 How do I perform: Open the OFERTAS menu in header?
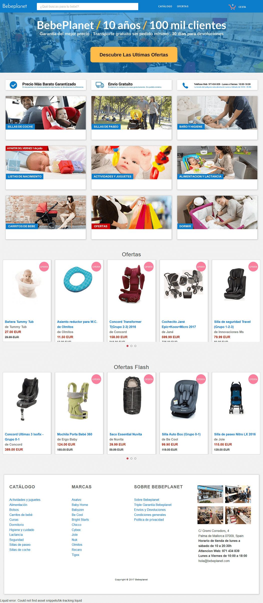[183, 6]
